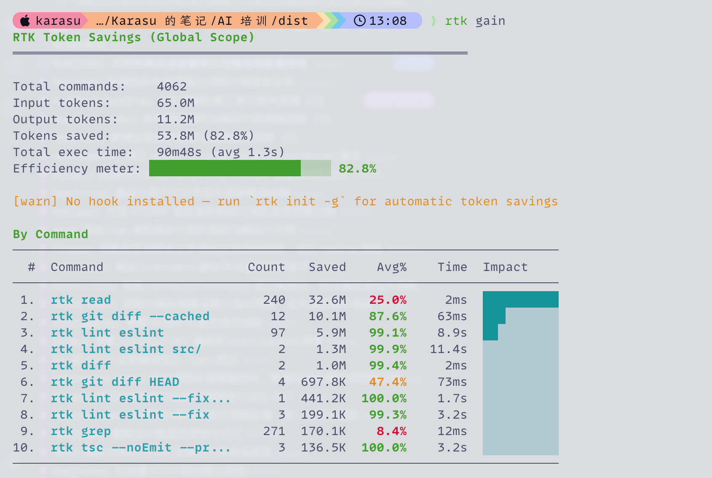Click the rtk grep command entry

coord(81,431)
